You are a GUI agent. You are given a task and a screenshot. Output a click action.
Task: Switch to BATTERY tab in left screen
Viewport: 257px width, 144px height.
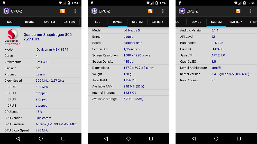pyautogui.click(x=69, y=22)
